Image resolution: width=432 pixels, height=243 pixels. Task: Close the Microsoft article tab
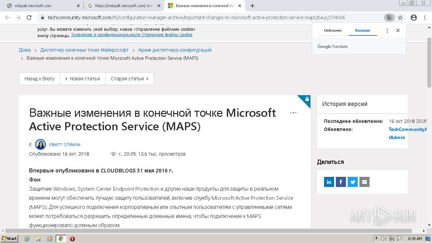click(x=240, y=6)
